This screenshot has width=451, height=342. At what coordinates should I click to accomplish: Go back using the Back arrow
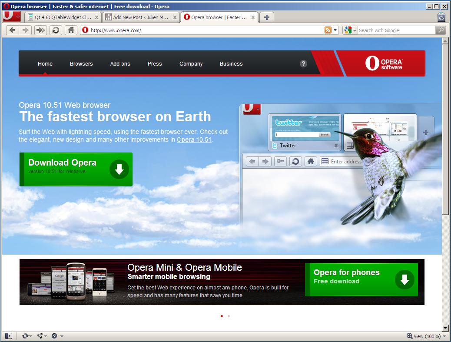click(x=12, y=30)
